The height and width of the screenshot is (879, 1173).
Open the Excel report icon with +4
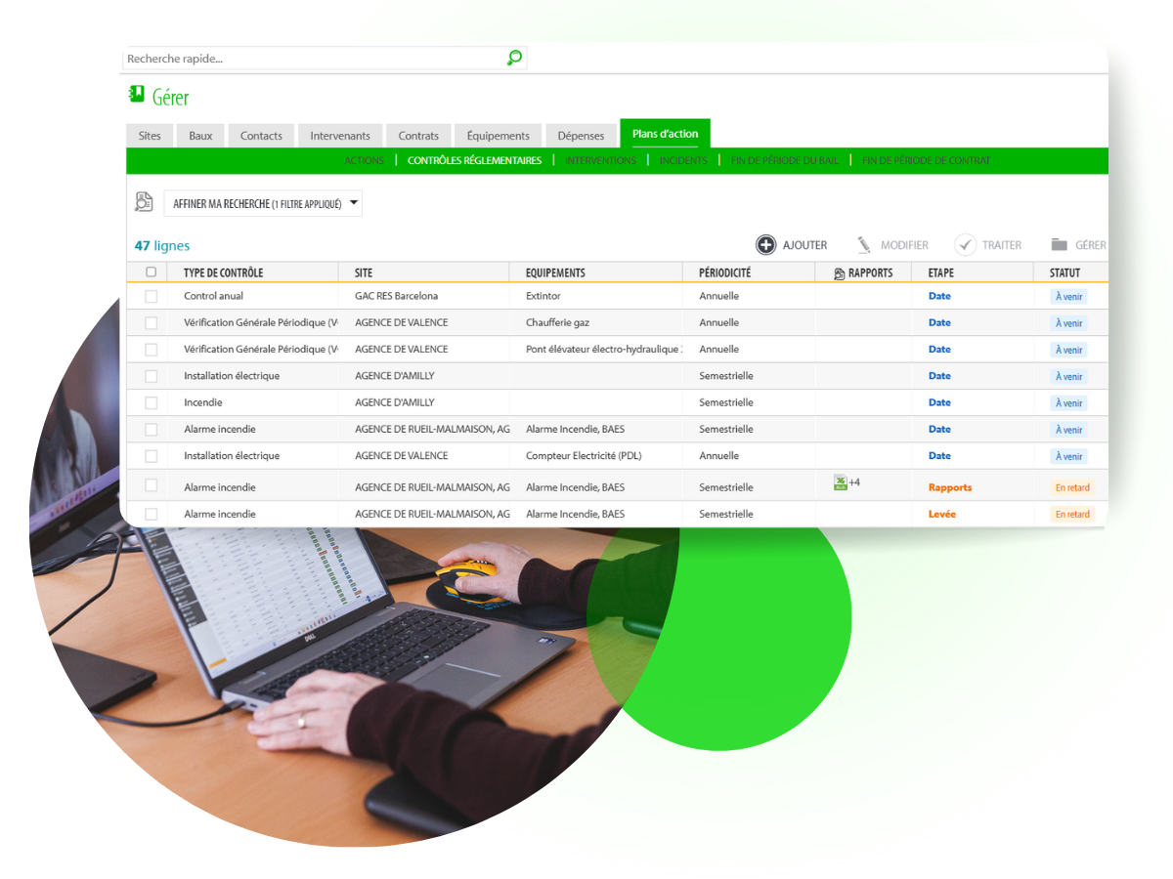click(x=840, y=482)
